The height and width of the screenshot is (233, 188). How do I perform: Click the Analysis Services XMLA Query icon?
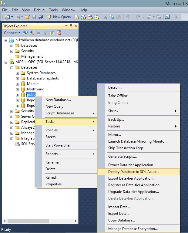[97, 17]
